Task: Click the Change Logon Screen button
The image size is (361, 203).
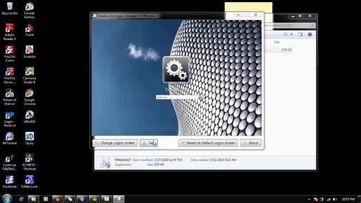Action: (x=115, y=143)
